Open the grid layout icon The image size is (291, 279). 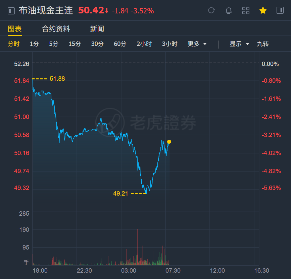(x=246, y=11)
